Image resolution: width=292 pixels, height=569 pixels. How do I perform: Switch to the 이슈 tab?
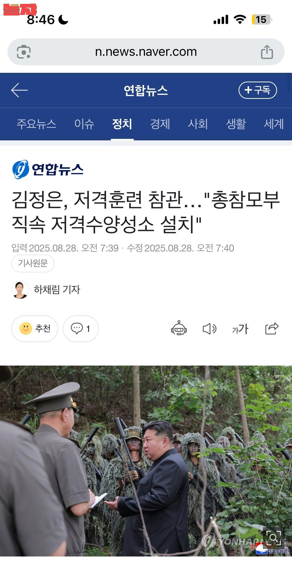(84, 124)
